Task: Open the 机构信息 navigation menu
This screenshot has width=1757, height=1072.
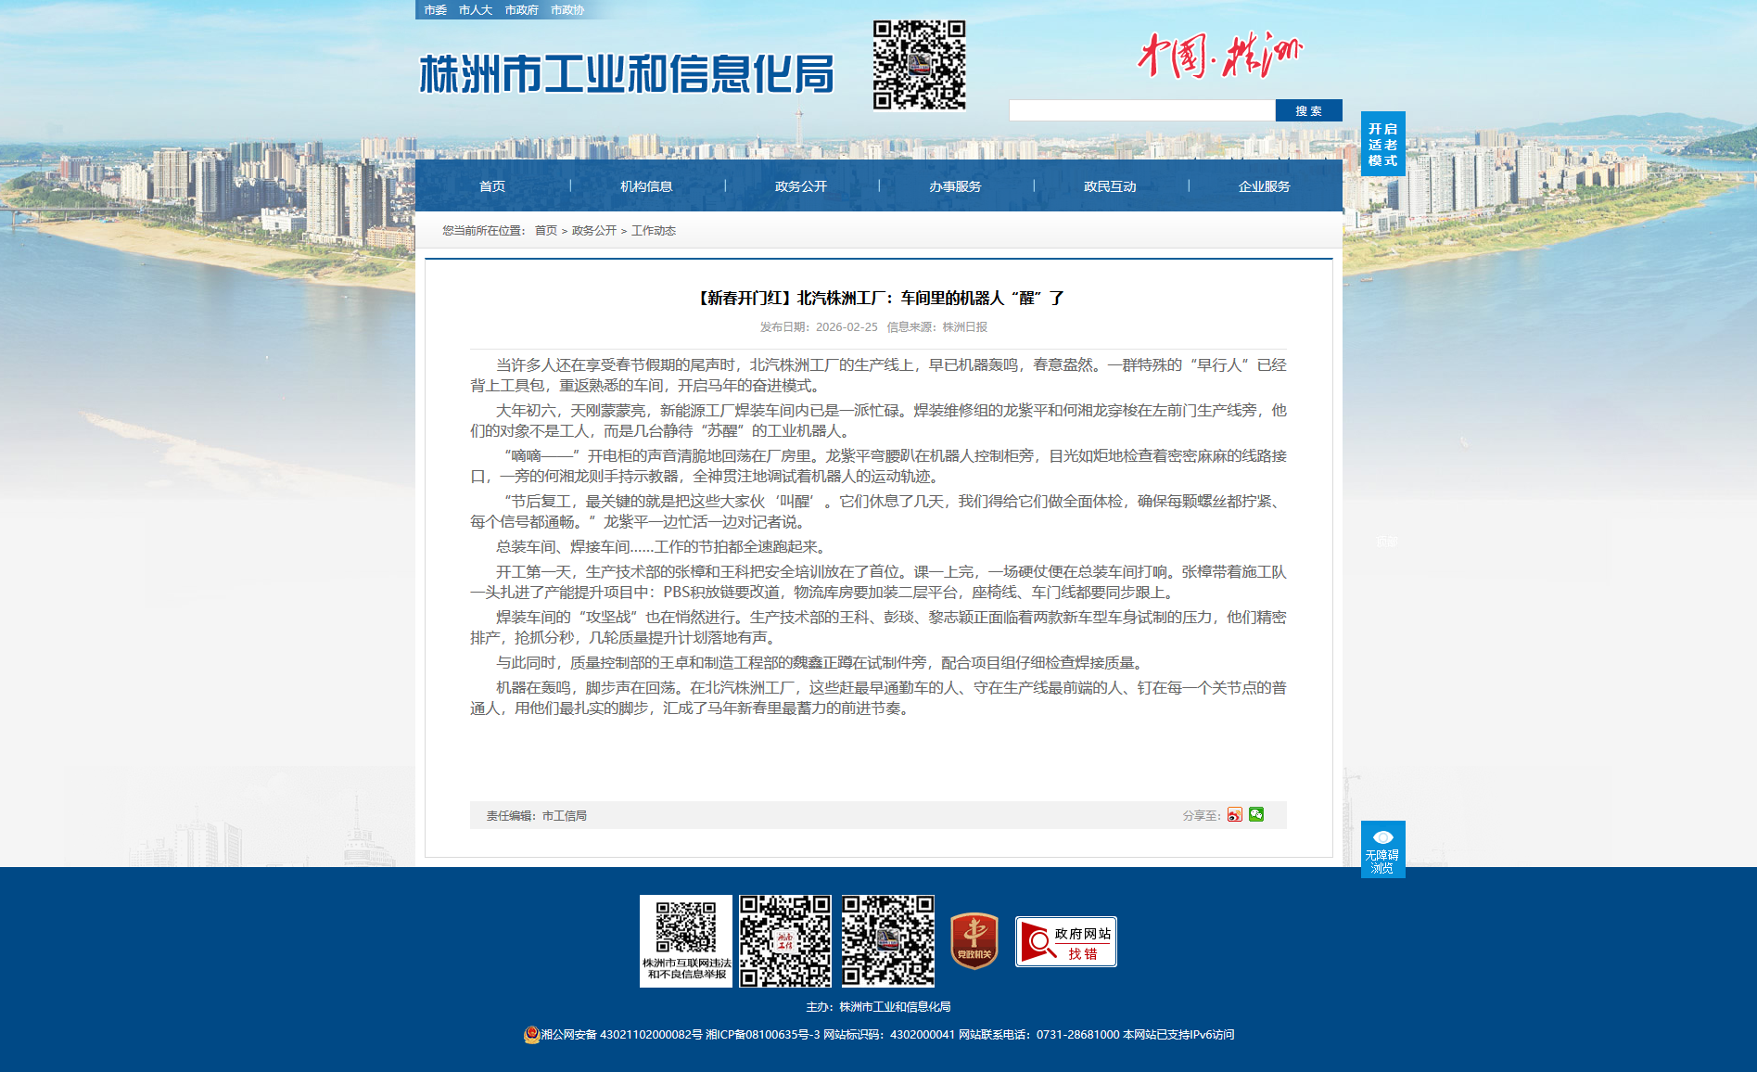Action: (x=646, y=186)
